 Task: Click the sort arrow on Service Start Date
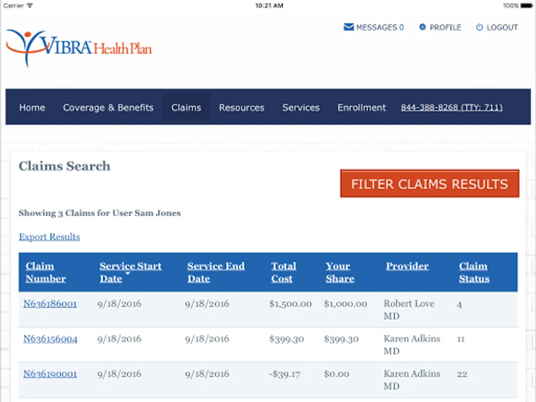(127, 273)
